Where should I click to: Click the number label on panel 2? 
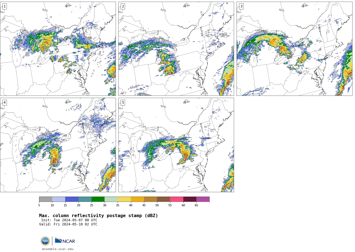[x=123, y=6]
